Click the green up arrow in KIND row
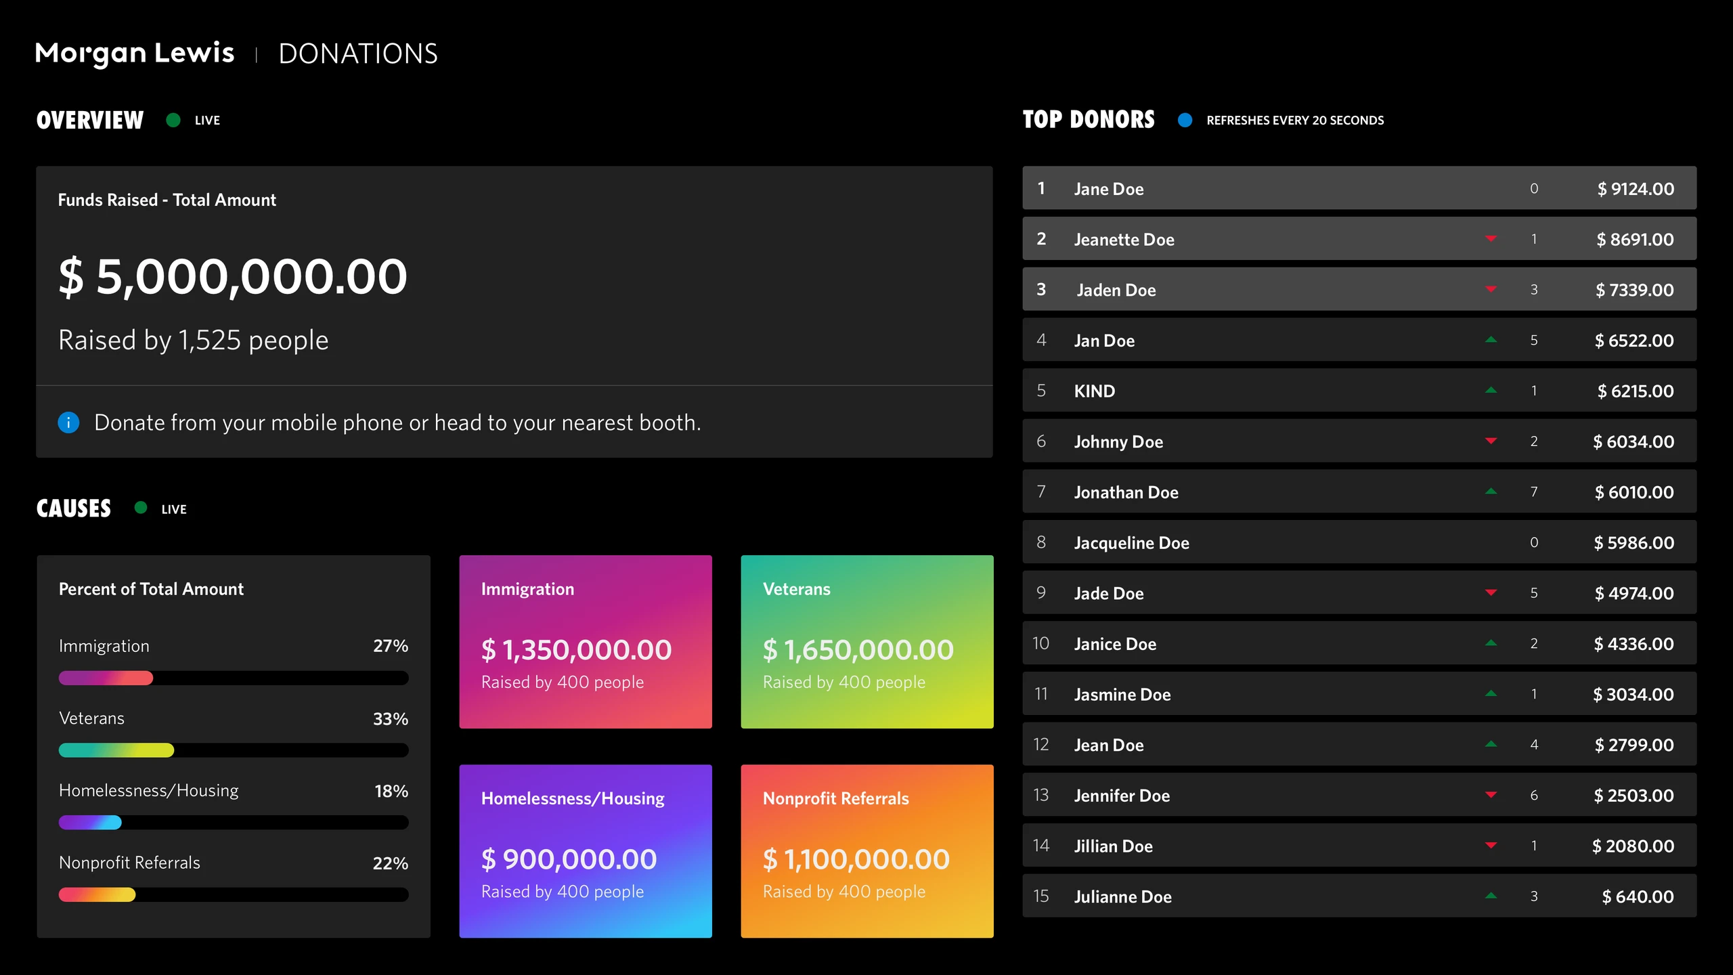The width and height of the screenshot is (1733, 975). 1491,390
